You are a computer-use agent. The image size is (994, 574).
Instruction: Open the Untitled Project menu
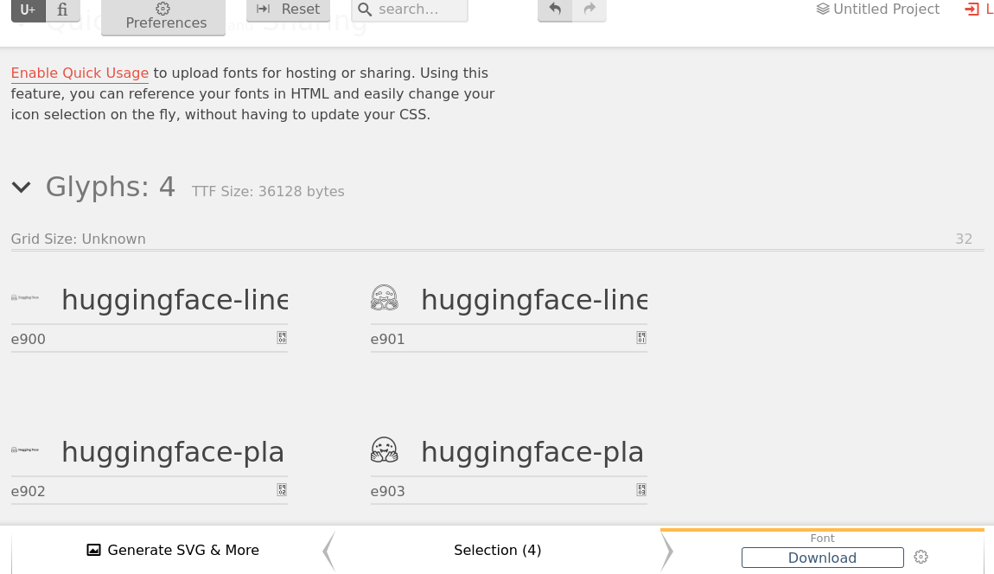[878, 10]
